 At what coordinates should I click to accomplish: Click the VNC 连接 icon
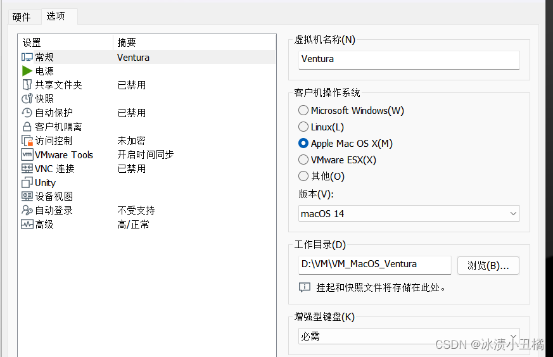click(x=27, y=168)
